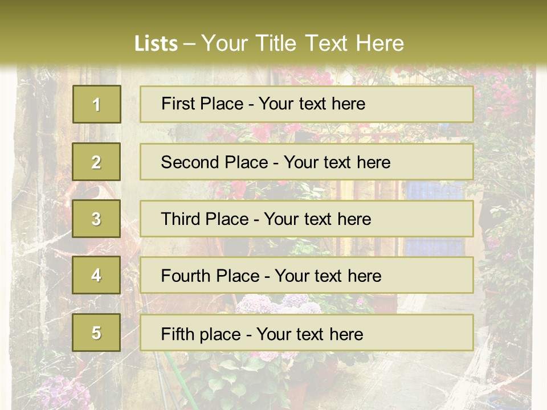This screenshot has width=547, height=410.
Task: Click the number 5 box
Action: pyautogui.click(x=96, y=333)
